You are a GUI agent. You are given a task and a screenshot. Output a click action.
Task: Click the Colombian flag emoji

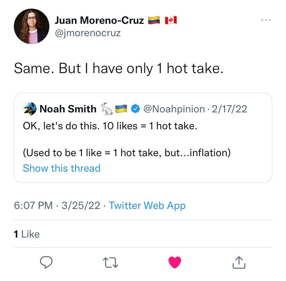154,20
